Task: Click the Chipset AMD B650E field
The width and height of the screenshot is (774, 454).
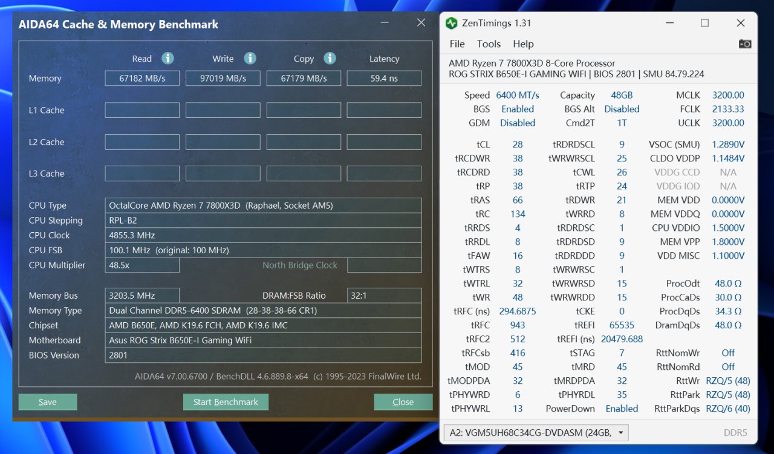Action: click(263, 325)
